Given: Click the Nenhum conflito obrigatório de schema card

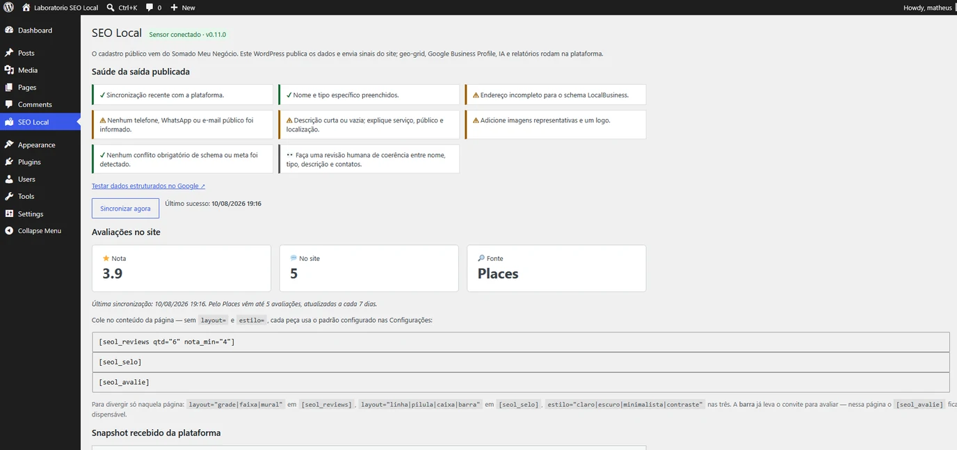Looking at the screenshot, I should pyautogui.click(x=182, y=159).
